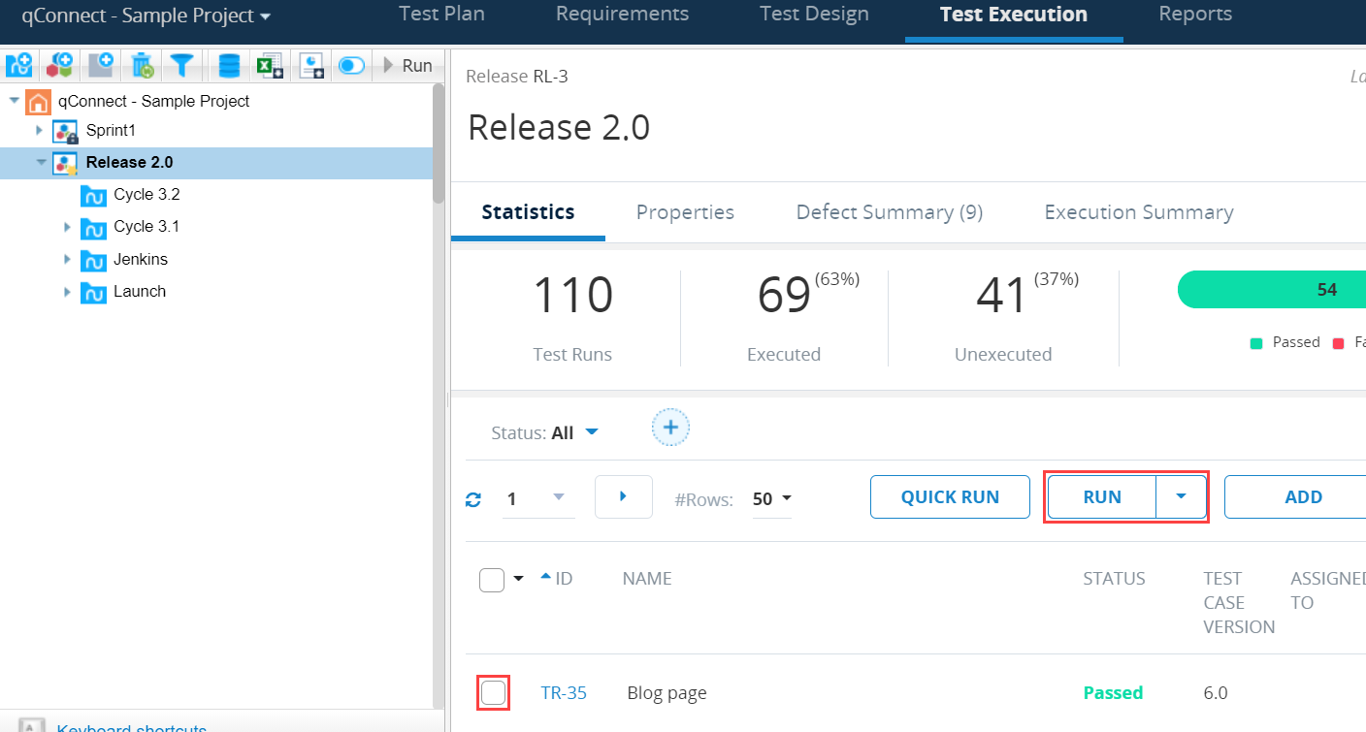This screenshot has width=1366, height=732.
Task: Click the add test cycle icon
Action: pos(18,65)
